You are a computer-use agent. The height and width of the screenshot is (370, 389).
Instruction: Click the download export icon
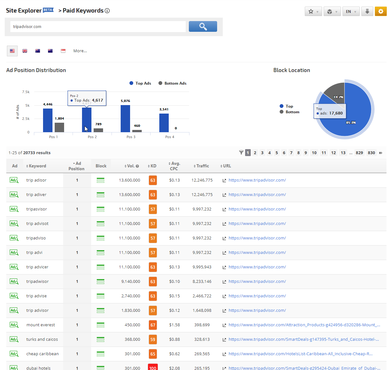[367, 11]
